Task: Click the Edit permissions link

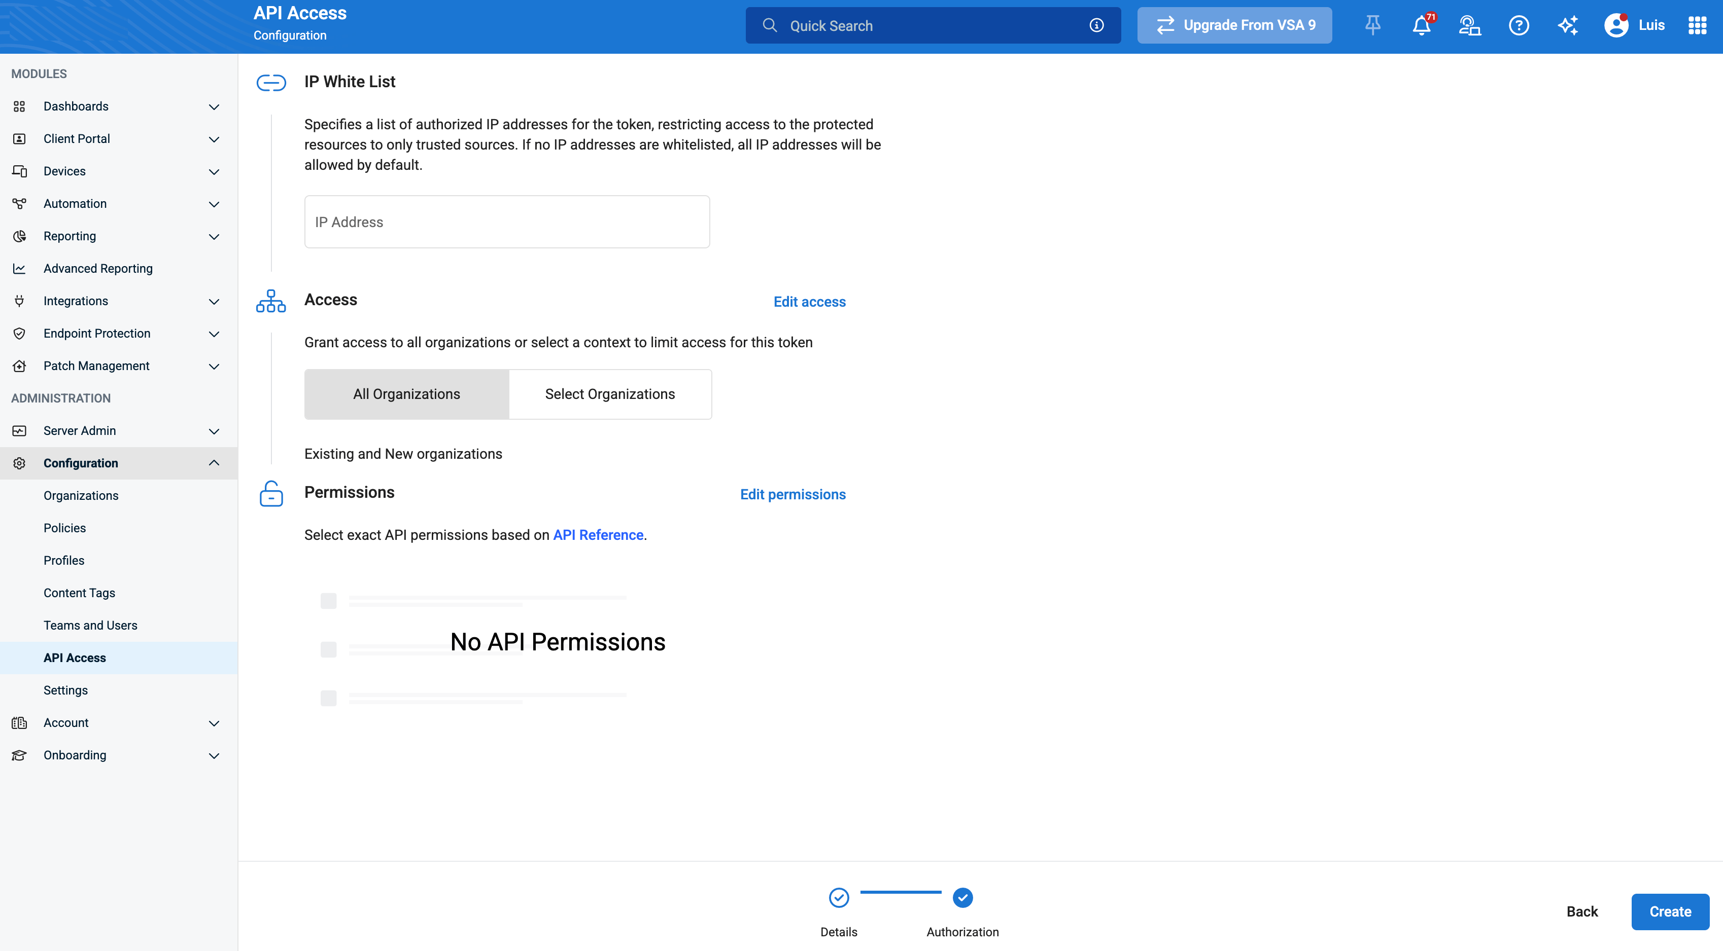Action: tap(792, 494)
